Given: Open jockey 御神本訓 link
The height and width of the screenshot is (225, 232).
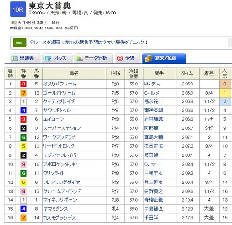Looking at the screenshot, I should [x=153, y=110].
